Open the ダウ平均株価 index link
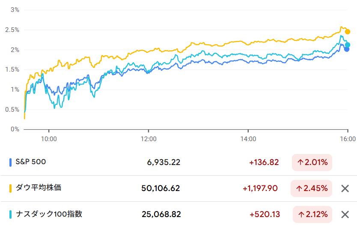Viewport: 357px width, 226px height. (38, 188)
